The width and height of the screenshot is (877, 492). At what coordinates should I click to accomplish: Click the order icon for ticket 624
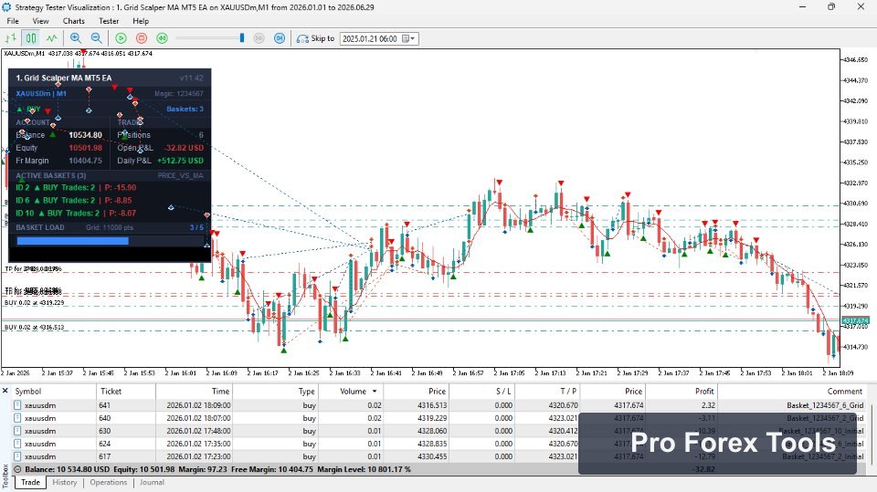click(17, 444)
